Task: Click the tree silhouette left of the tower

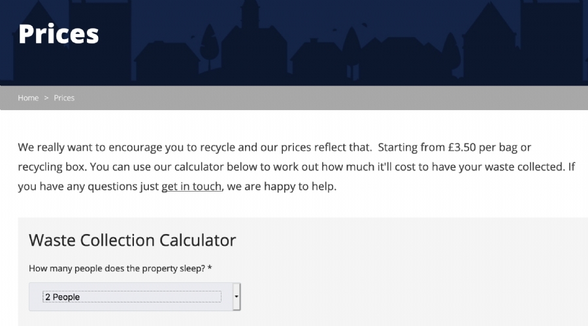Action: tap(210, 43)
